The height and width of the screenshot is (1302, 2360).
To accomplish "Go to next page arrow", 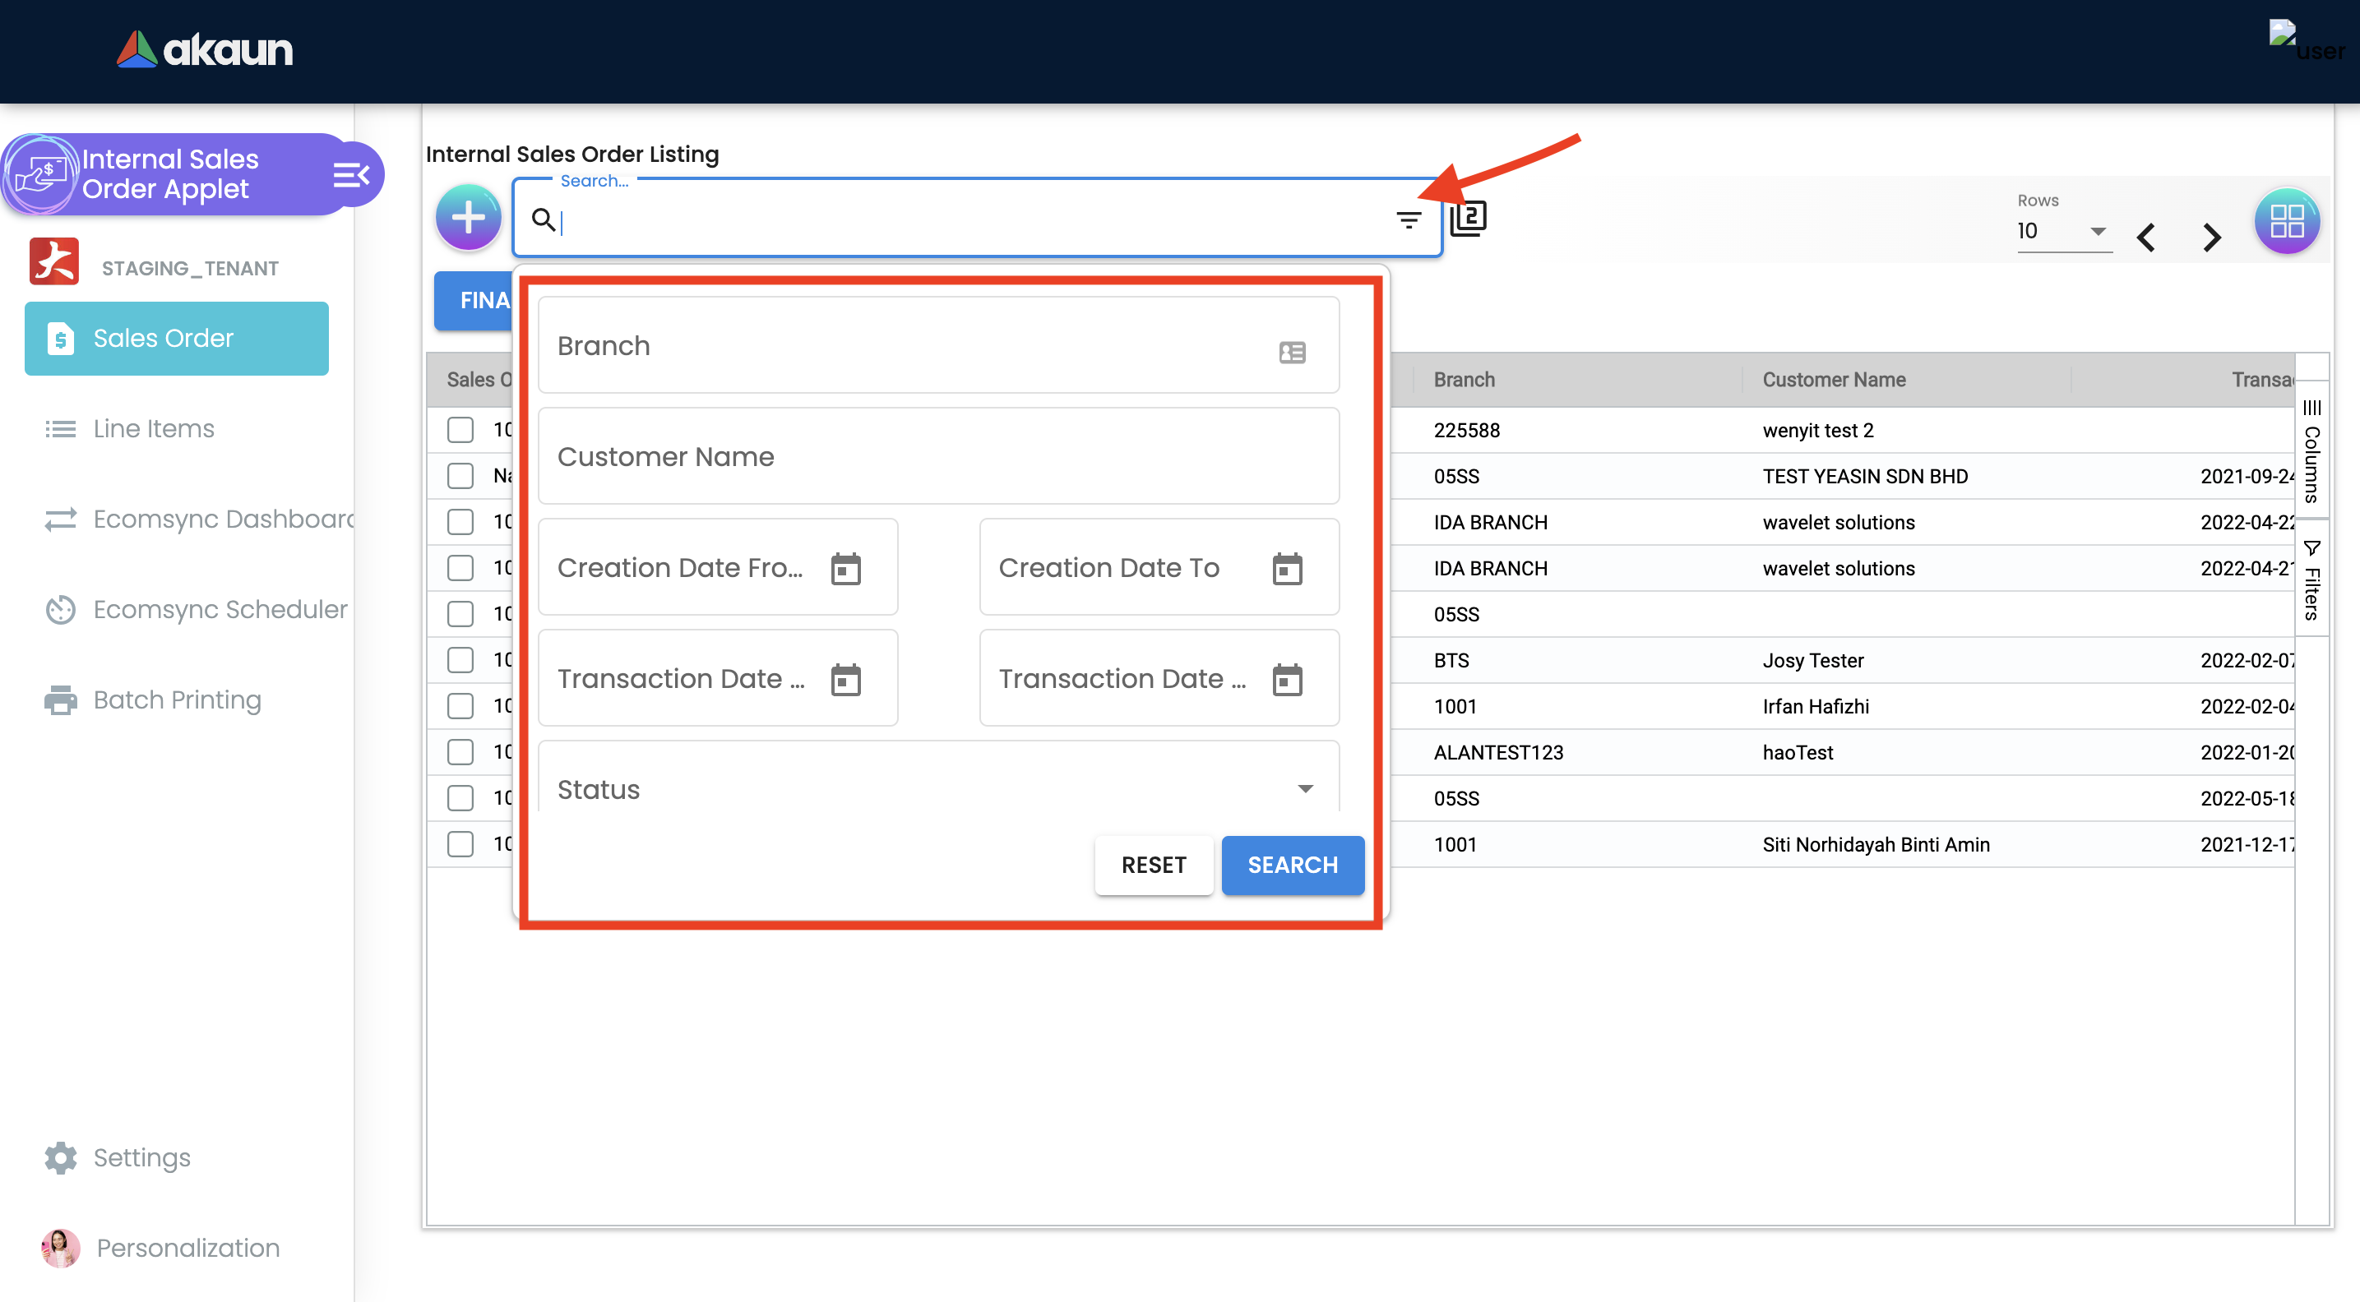I will click(x=2213, y=238).
